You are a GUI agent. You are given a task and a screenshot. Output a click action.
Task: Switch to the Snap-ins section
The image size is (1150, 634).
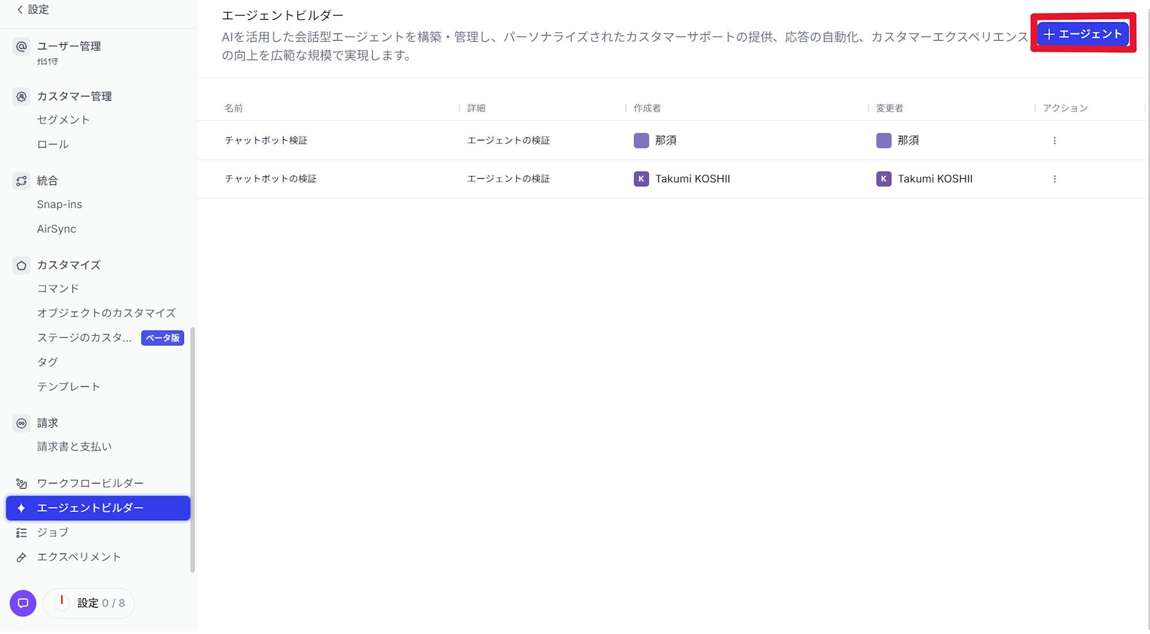59,204
